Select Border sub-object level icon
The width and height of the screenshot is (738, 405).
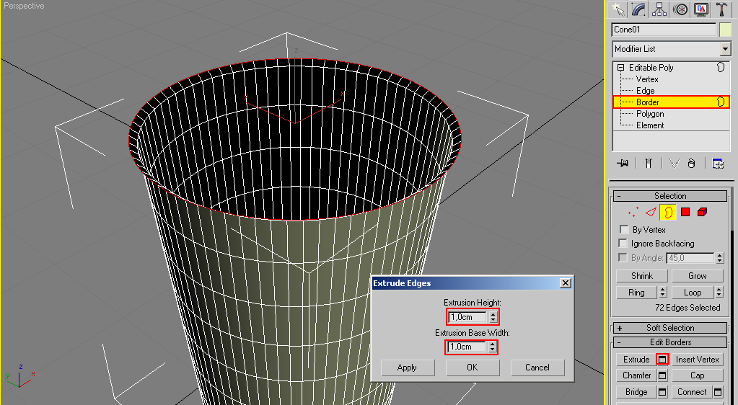[x=667, y=212]
